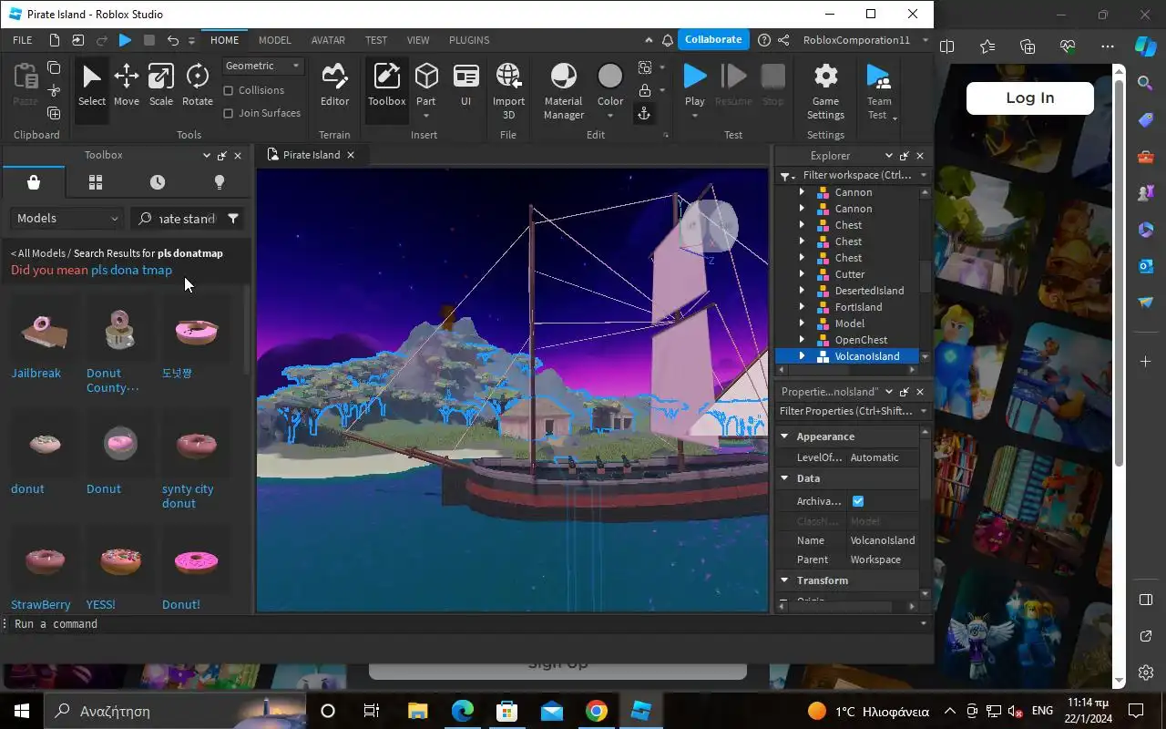The height and width of the screenshot is (729, 1166).
Task: Open Chrome from the taskbar
Action: click(x=597, y=711)
